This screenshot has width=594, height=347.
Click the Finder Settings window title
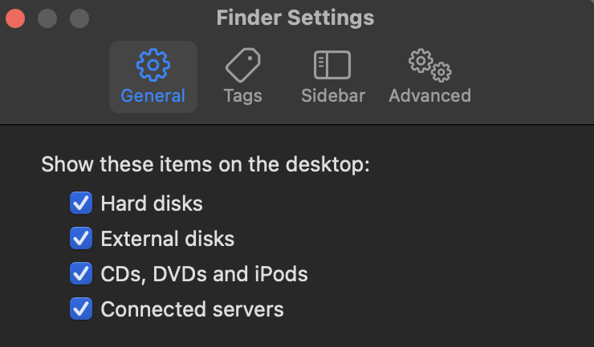pos(295,18)
